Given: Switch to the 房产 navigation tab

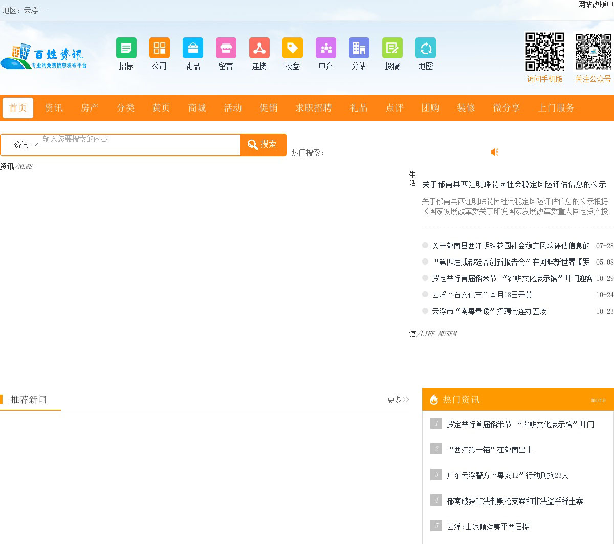Looking at the screenshot, I should pyautogui.click(x=90, y=108).
